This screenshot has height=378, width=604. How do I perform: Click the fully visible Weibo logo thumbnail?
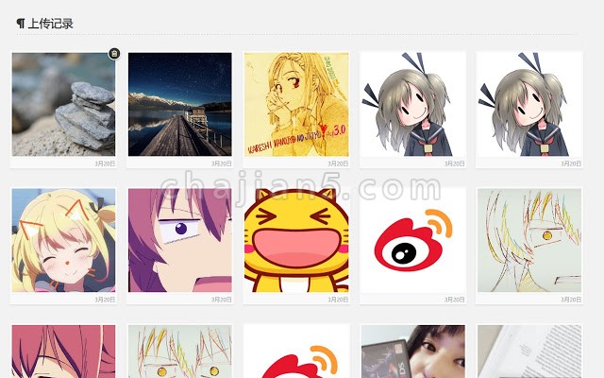413,240
